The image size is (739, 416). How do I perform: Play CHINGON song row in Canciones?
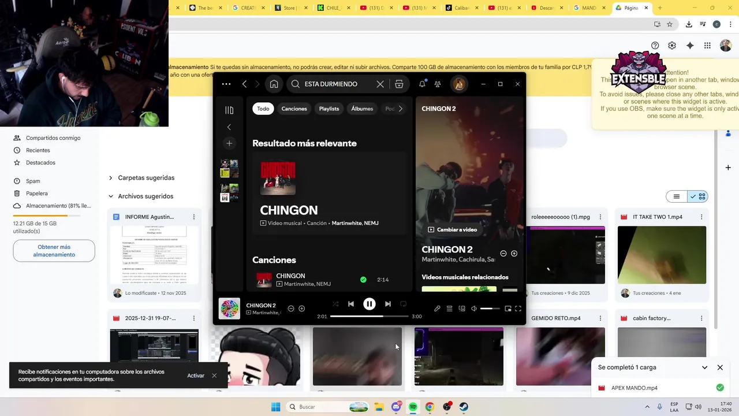(329, 280)
